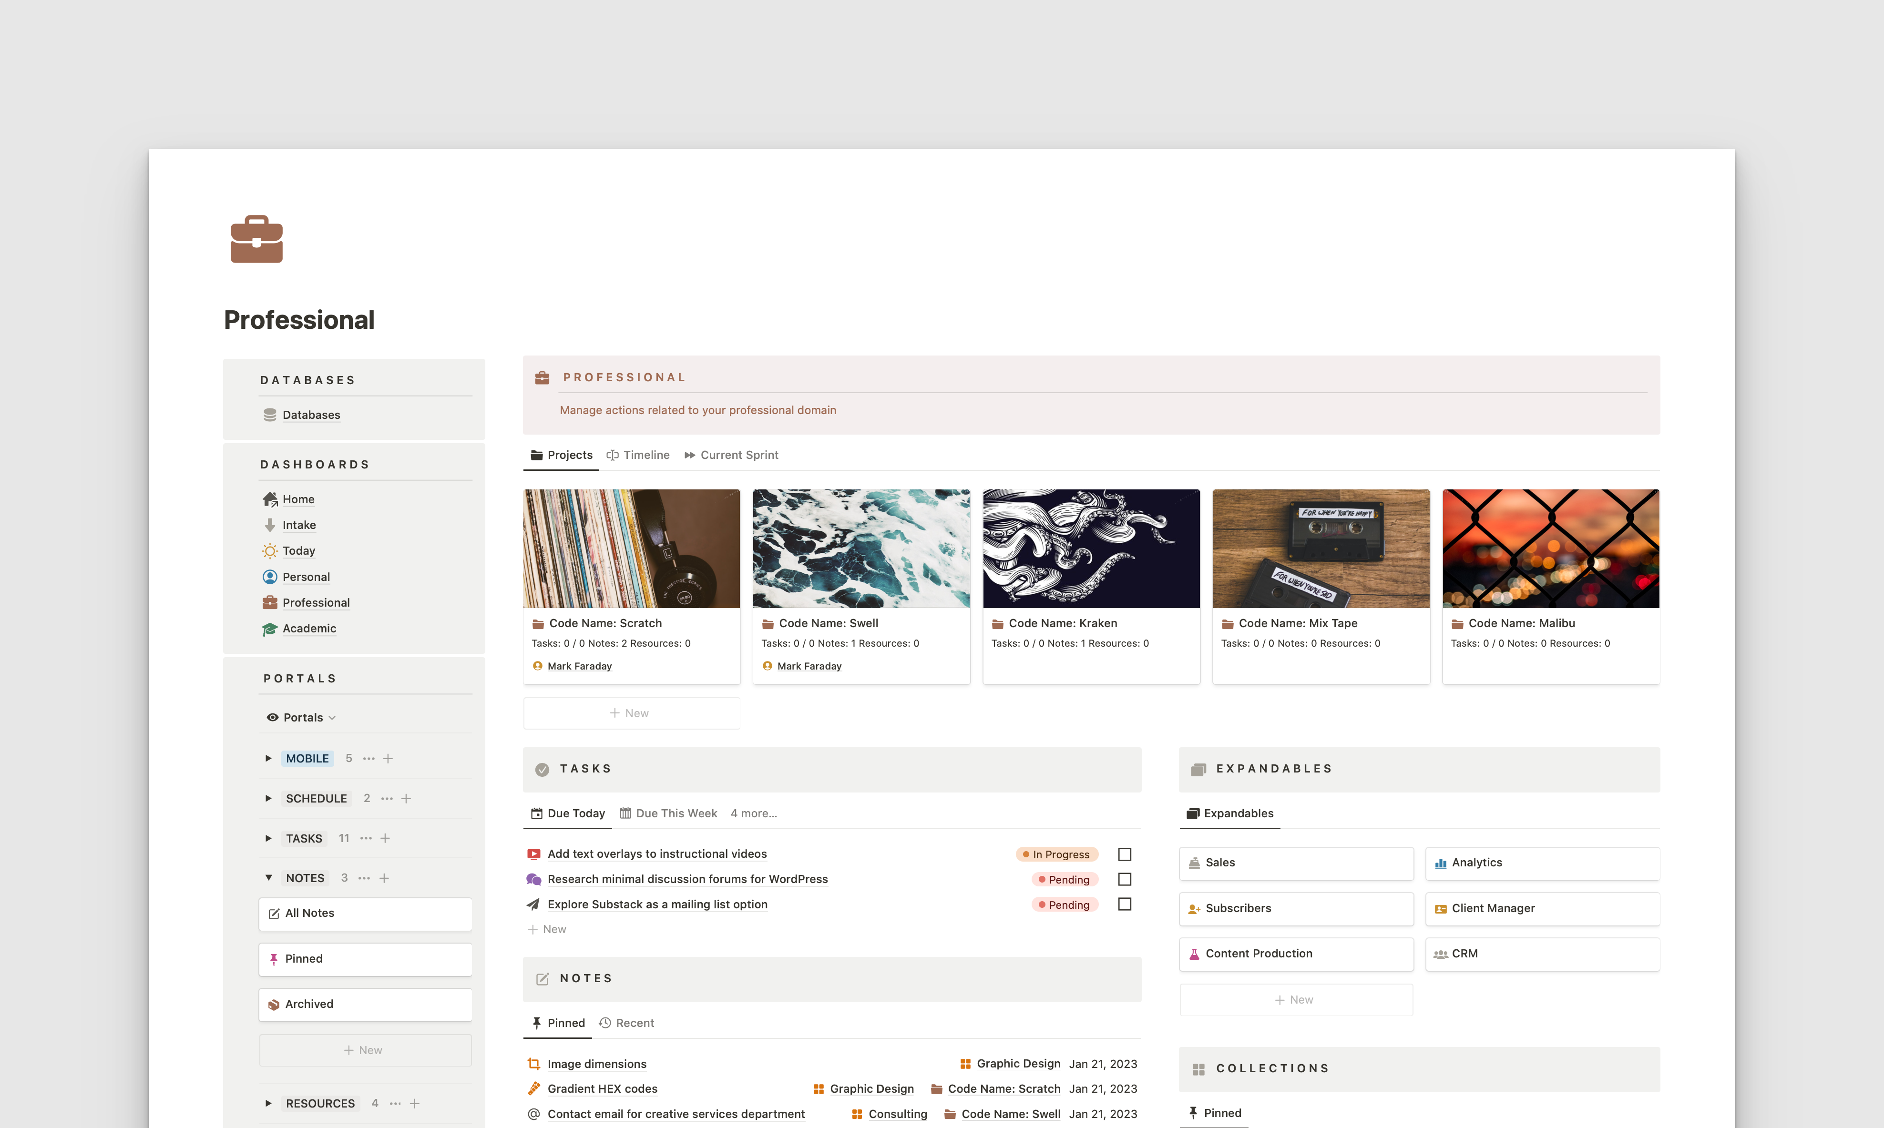This screenshot has width=1884, height=1128.
Task: Mark Explore Substack task as done
Action: [x=1125, y=904]
